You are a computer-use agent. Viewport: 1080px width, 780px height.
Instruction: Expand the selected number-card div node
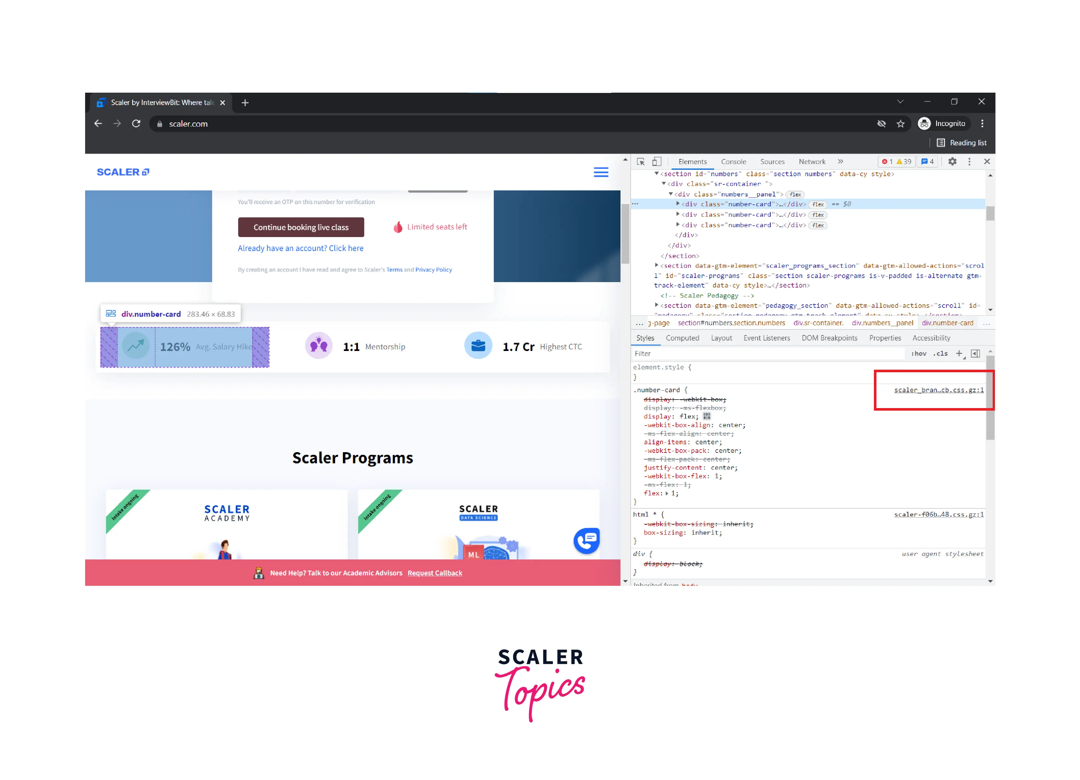[678, 204]
